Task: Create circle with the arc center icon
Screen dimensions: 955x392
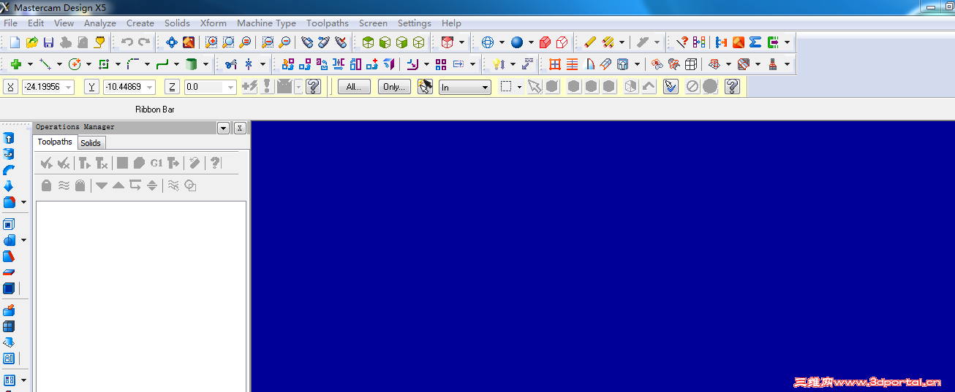Action: click(74, 64)
